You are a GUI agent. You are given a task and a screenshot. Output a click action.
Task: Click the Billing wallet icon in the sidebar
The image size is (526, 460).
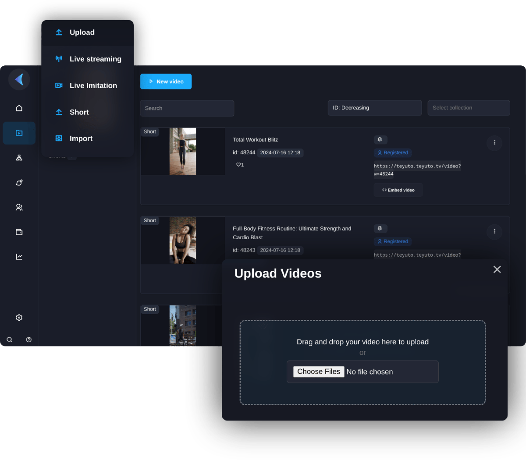[x=19, y=232]
